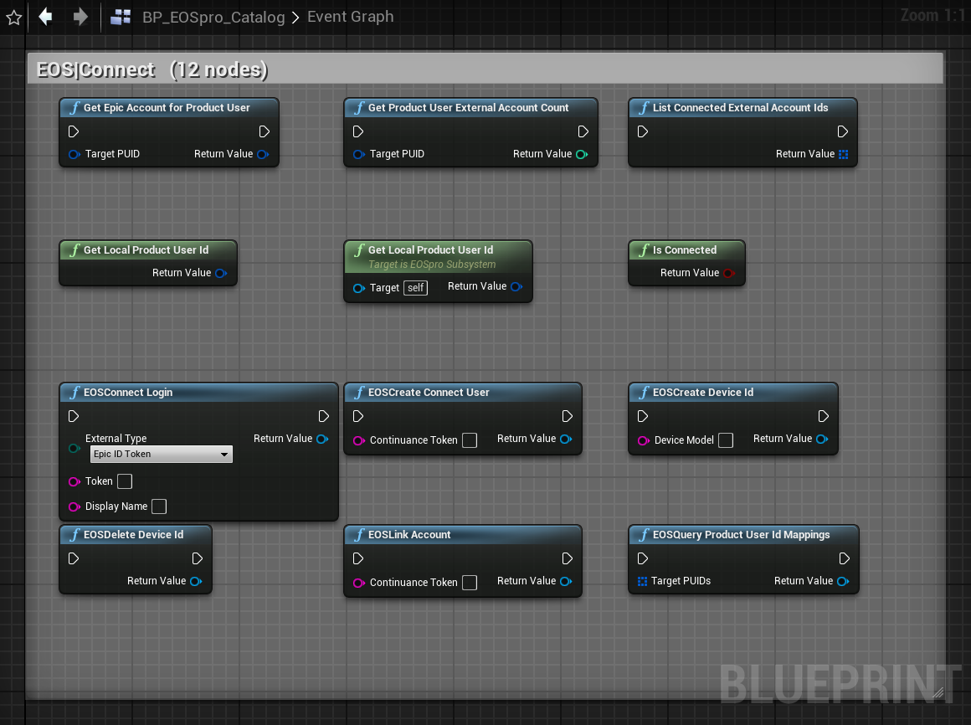Click output exec pin on EOSConnect Login

pos(324,416)
